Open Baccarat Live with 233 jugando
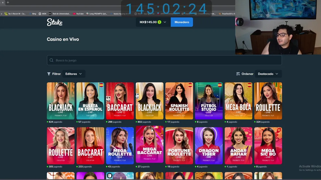The height and width of the screenshot is (180, 321). [x=90, y=146]
